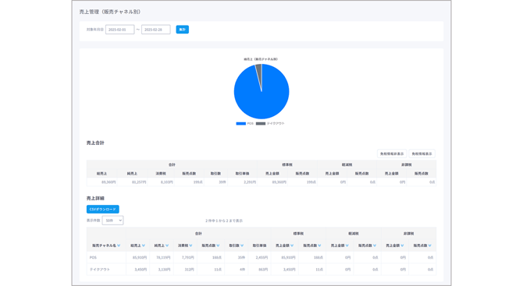The image size is (523, 286).
Task: Toggle the blue POS legend swatch
Action: point(241,124)
